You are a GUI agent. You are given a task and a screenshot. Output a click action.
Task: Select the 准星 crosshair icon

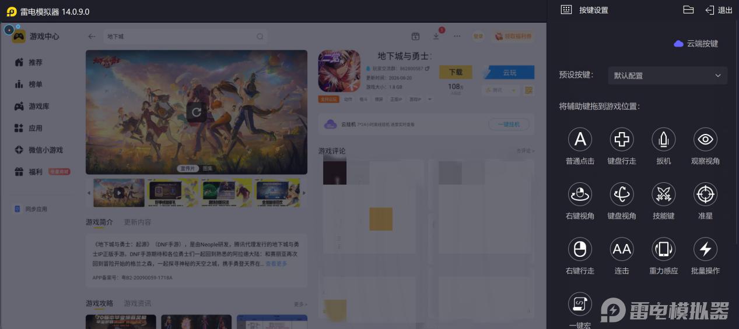tap(705, 194)
